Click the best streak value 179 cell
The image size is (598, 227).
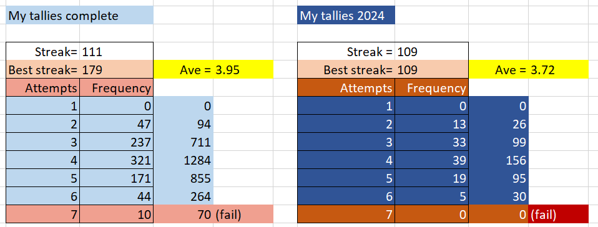click(x=116, y=70)
